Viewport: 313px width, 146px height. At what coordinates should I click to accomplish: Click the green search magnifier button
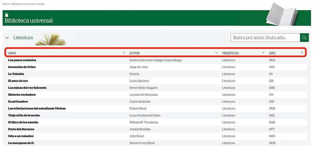(x=304, y=37)
